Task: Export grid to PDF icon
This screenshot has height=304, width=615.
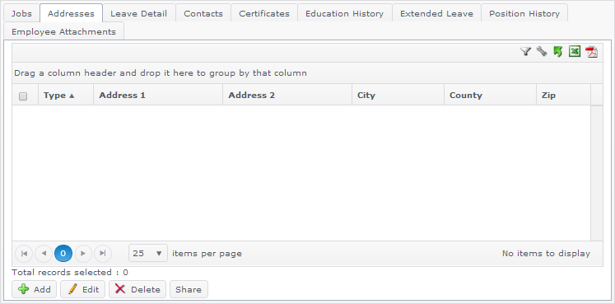Action: point(591,52)
